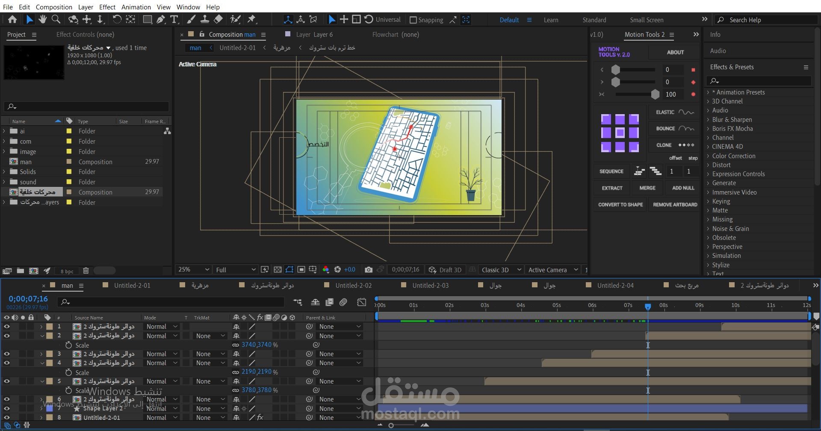Click the Scale stopwatch under layer 2
The image size is (821, 431).
68,345
